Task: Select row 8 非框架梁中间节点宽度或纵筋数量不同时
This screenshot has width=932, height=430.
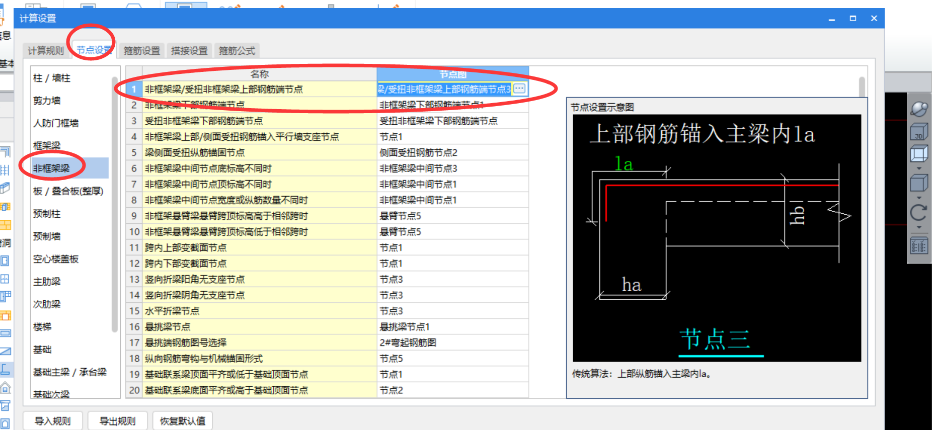Action: point(260,200)
